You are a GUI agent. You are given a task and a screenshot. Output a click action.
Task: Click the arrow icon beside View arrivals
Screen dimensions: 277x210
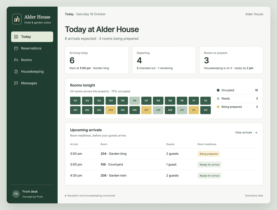256,132
